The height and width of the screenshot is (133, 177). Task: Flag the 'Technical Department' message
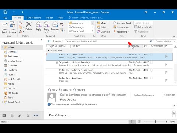click(166, 72)
